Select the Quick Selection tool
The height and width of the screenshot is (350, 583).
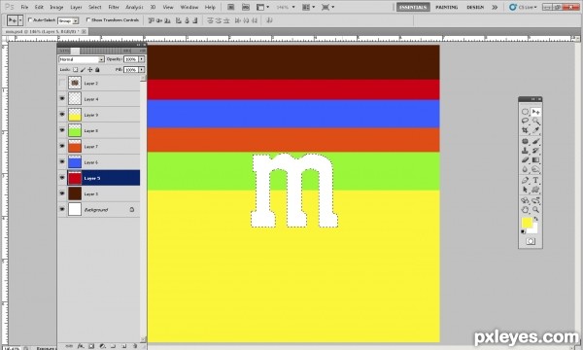pyautogui.click(x=535, y=121)
